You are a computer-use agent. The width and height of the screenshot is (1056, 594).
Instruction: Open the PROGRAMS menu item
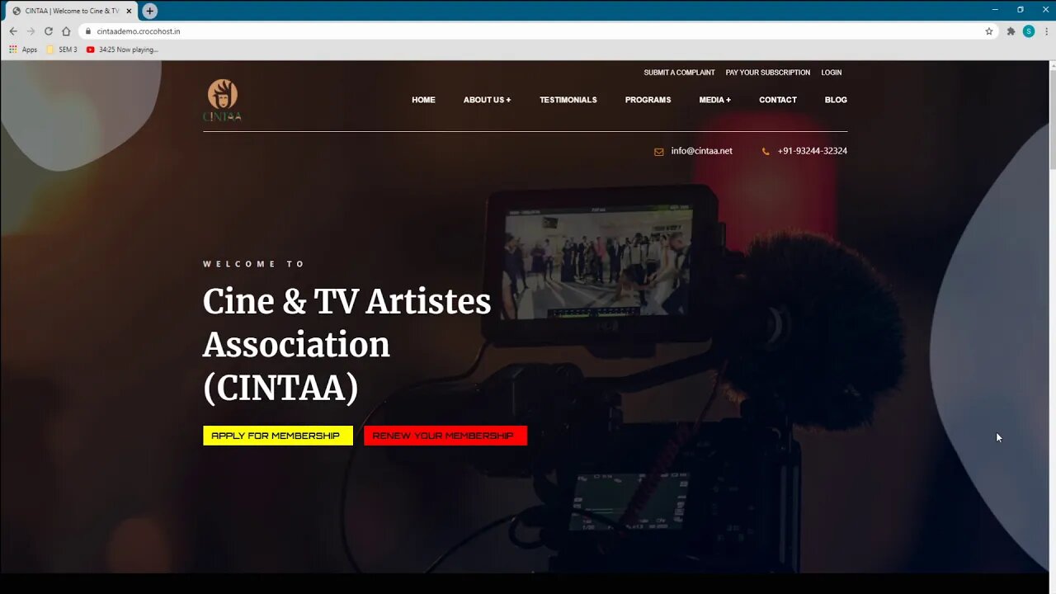click(x=648, y=100)
